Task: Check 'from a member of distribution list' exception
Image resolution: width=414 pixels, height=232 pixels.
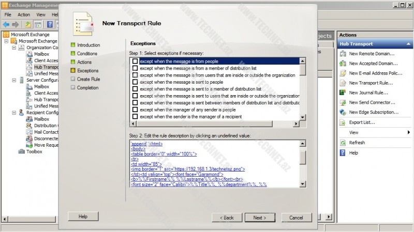Action: [x=135, y=68]
